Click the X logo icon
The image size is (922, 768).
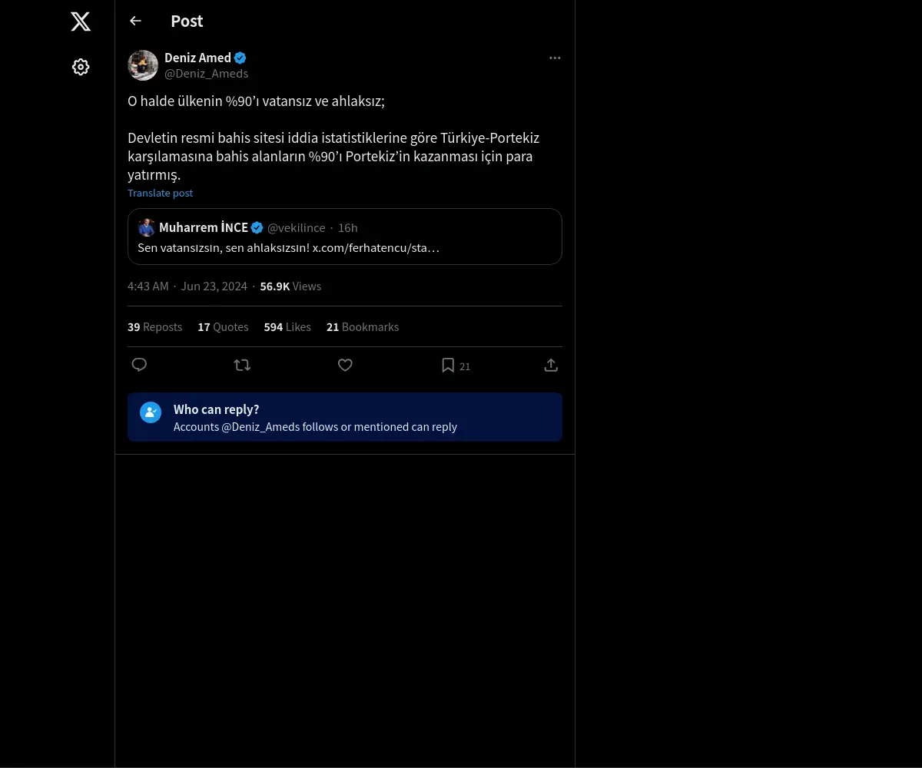pyautogui.click(x=81, y=22)
